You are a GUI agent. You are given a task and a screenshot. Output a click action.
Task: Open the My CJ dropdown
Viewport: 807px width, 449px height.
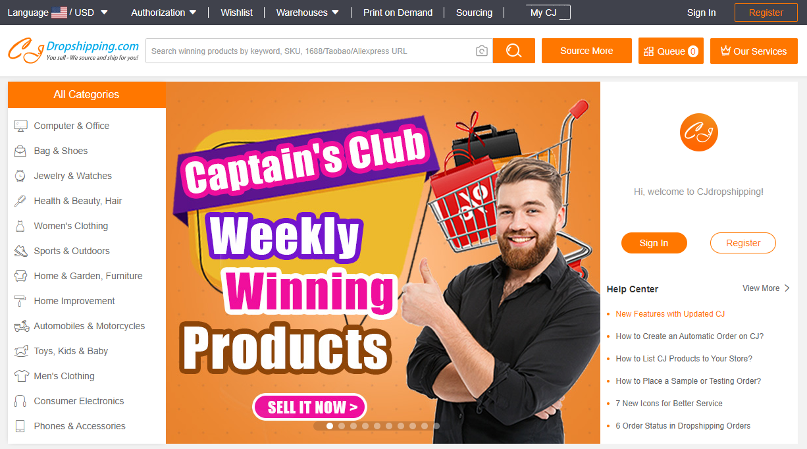coord(548,13)
